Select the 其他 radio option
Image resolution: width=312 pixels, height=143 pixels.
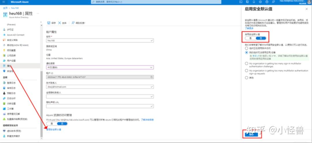[x=246, y=78]
